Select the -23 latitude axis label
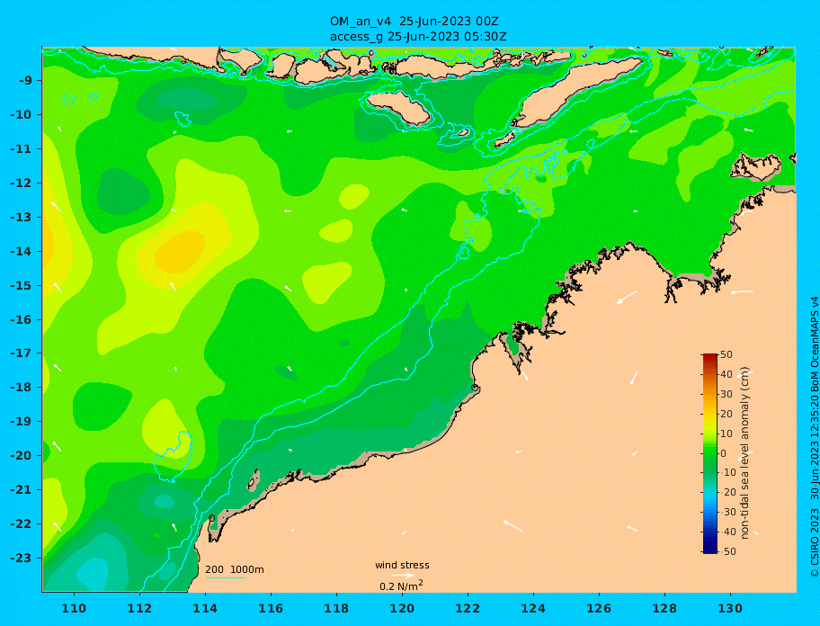820x626 pixels. click(22, 558)
